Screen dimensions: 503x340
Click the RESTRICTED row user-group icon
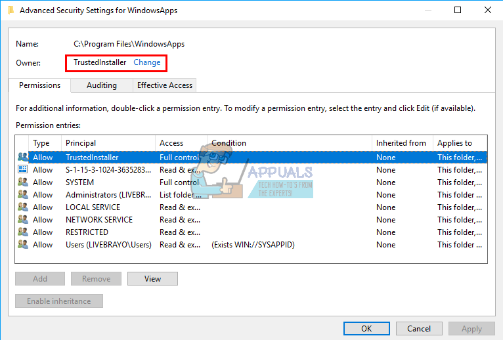[x=22, y=232]
